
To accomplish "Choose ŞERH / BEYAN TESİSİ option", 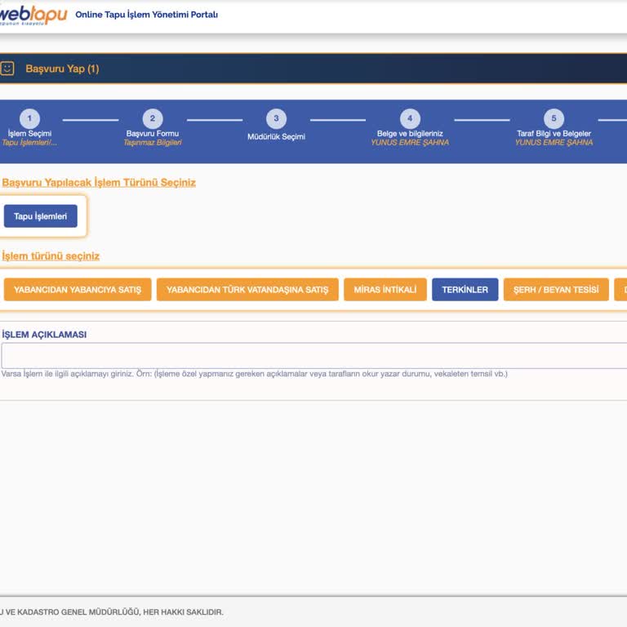I will click(x=556, y=290).
